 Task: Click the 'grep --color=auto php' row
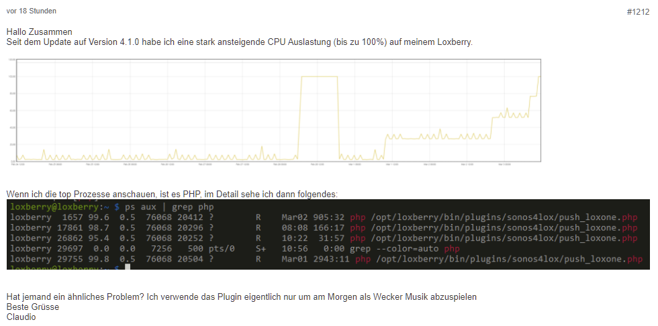(x=235, y=249)
